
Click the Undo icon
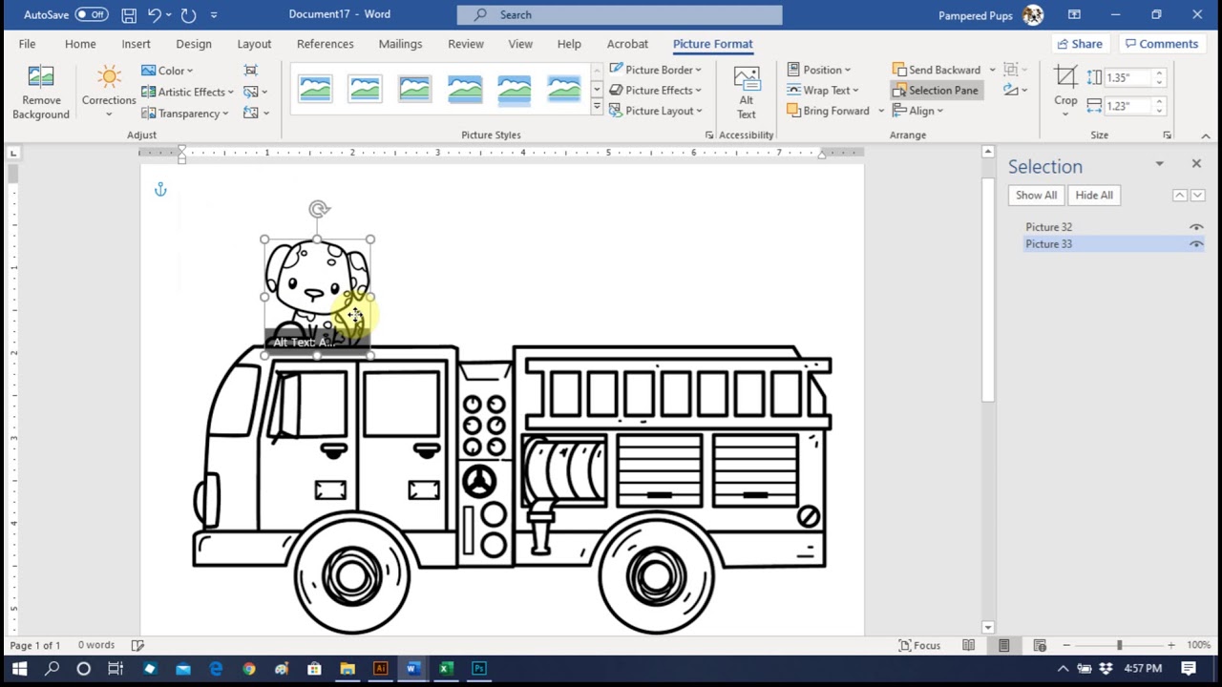click(x=154, y=15)
